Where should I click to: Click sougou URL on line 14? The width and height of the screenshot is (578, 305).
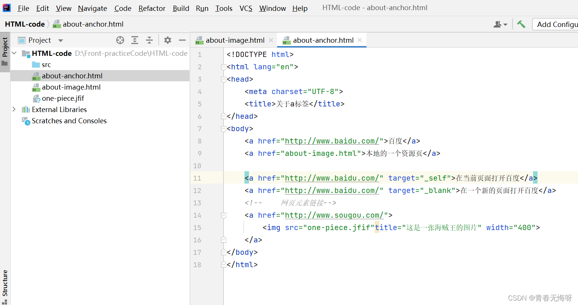click(x=334, y=215)
